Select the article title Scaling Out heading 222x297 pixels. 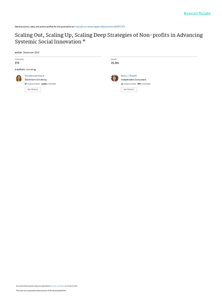tap(109, 38)
